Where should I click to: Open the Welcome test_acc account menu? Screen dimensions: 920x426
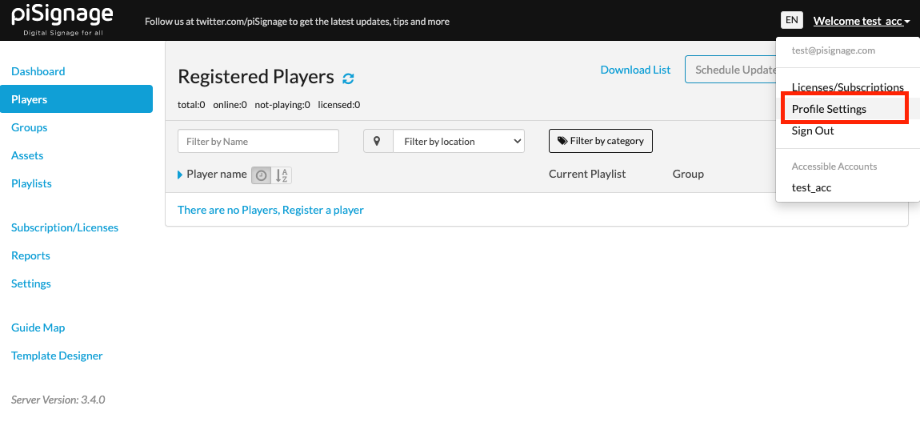pos(862,21)
